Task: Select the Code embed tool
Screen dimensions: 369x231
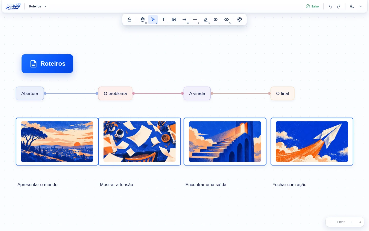Action: (227, 20)
